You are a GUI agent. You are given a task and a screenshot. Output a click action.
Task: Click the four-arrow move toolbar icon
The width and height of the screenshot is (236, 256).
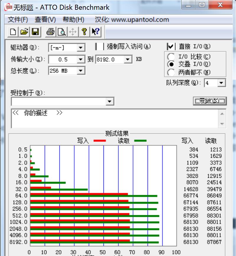[73, 32]
